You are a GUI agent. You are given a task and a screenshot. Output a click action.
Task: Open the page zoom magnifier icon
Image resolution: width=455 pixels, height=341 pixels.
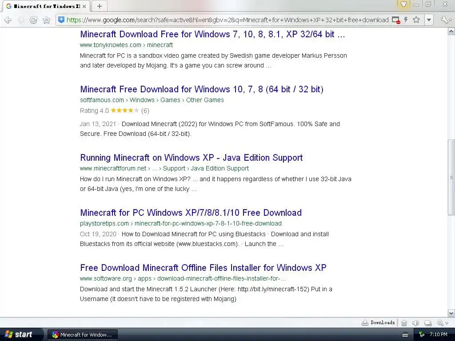[x=440, y=323]
